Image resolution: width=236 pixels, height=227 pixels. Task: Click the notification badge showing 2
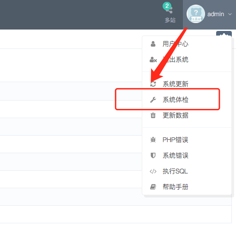[x=167, y=6]
